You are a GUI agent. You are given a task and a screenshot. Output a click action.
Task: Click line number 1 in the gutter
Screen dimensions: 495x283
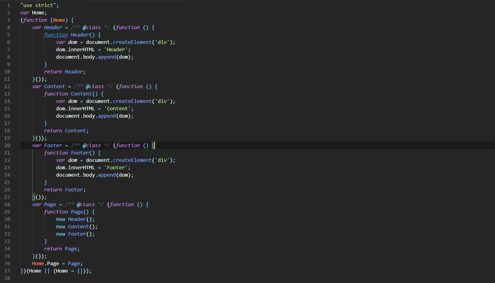point(8,5)
